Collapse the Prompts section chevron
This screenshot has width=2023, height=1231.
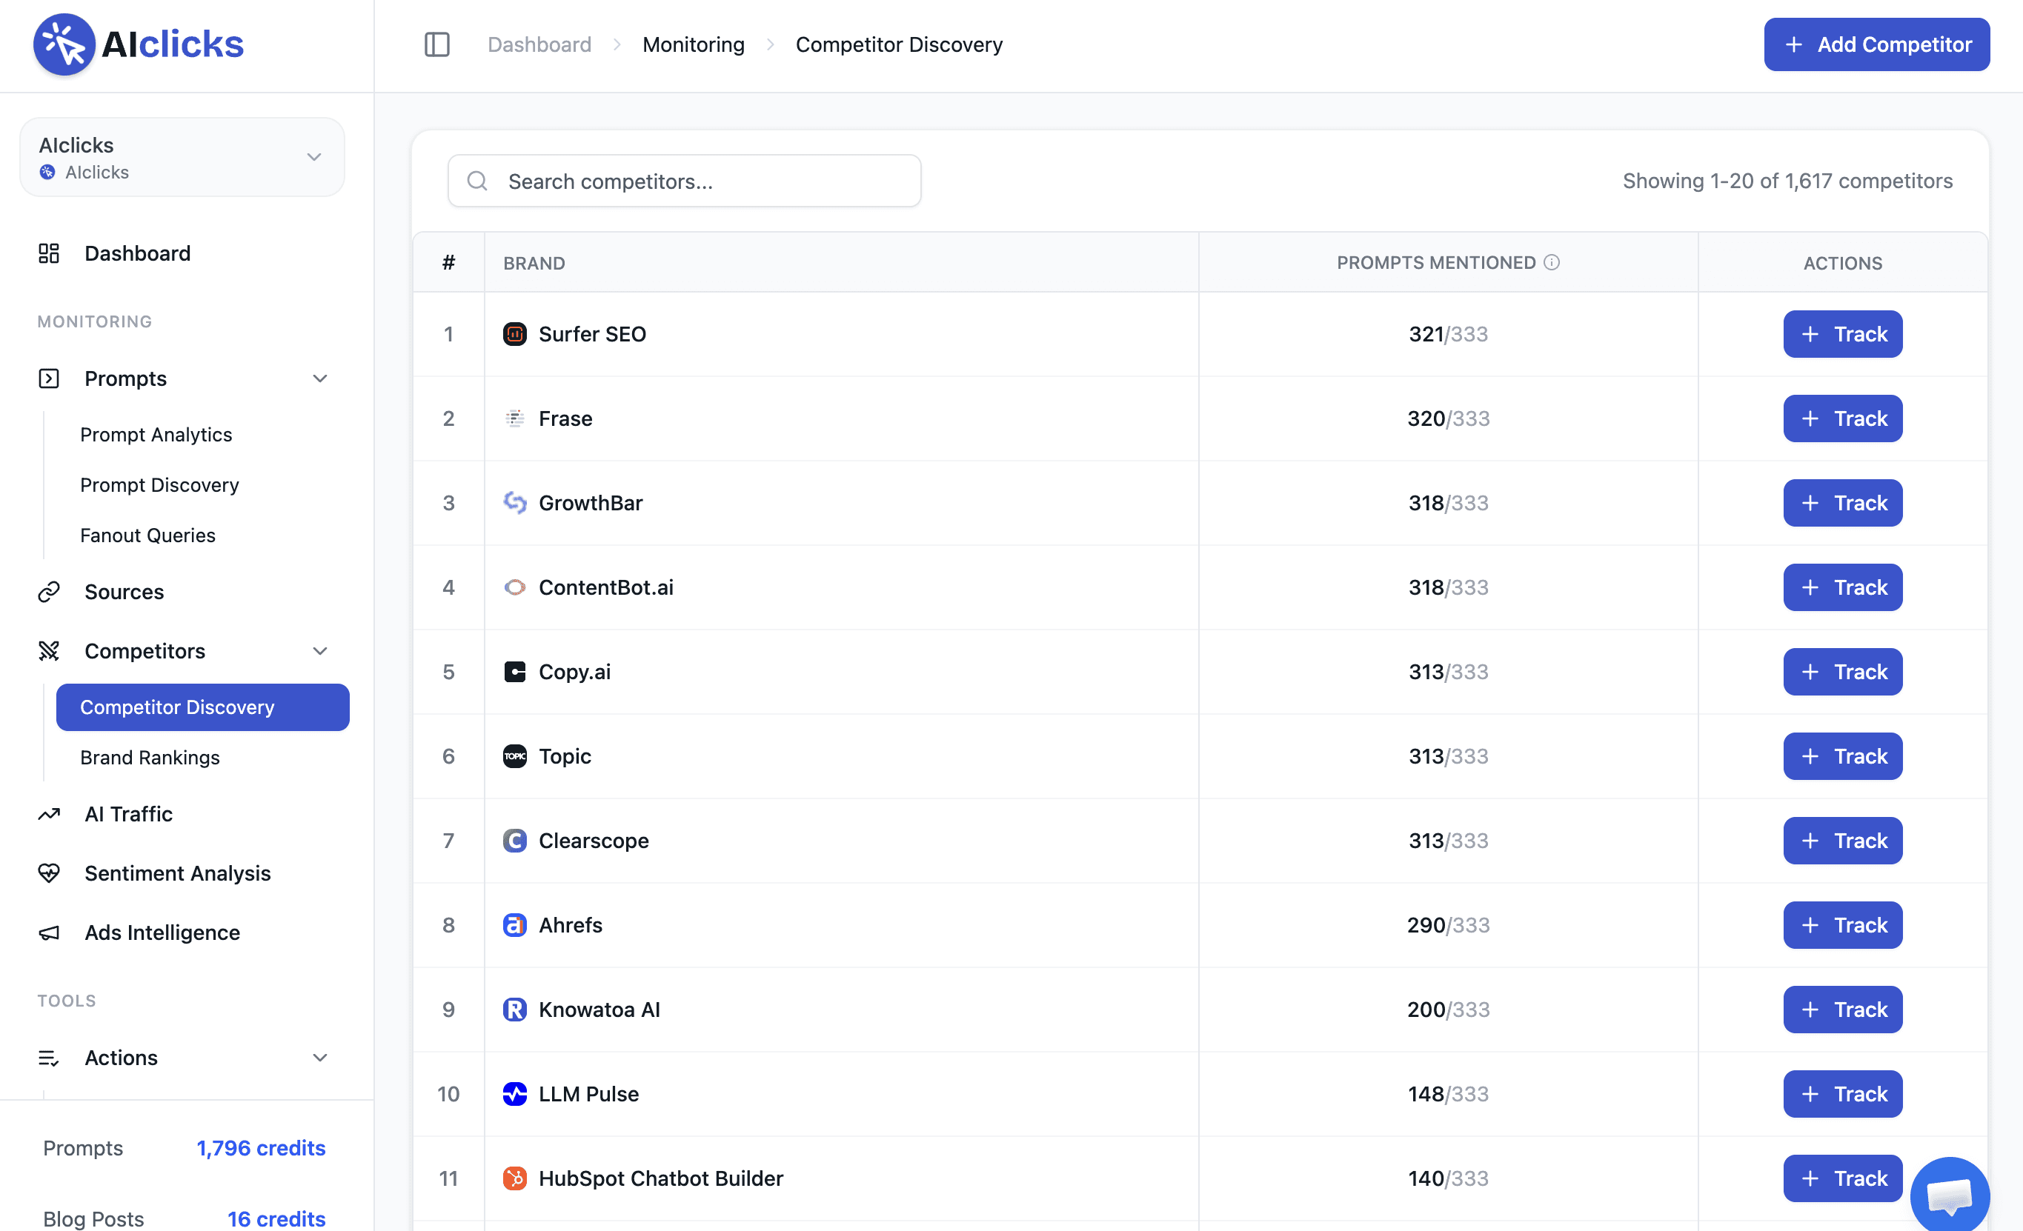coord(320,378)
